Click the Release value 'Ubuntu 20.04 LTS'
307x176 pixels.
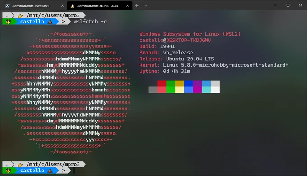pyautogui.click(x=190, y=59)
